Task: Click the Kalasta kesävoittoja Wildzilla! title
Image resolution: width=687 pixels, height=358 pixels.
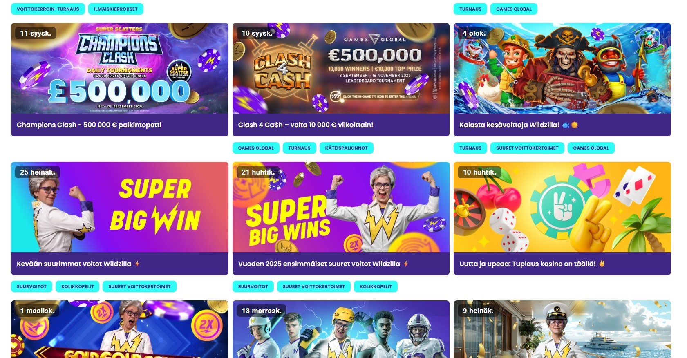Action: click(509, 125)
